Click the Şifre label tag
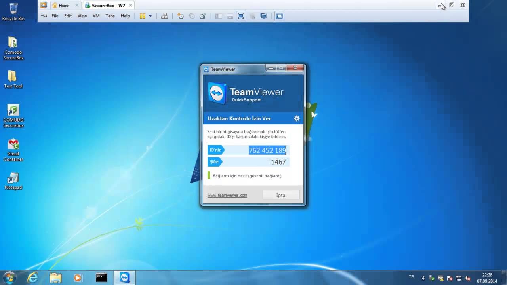This screenshot has width=507, height=285. [215, 161]
